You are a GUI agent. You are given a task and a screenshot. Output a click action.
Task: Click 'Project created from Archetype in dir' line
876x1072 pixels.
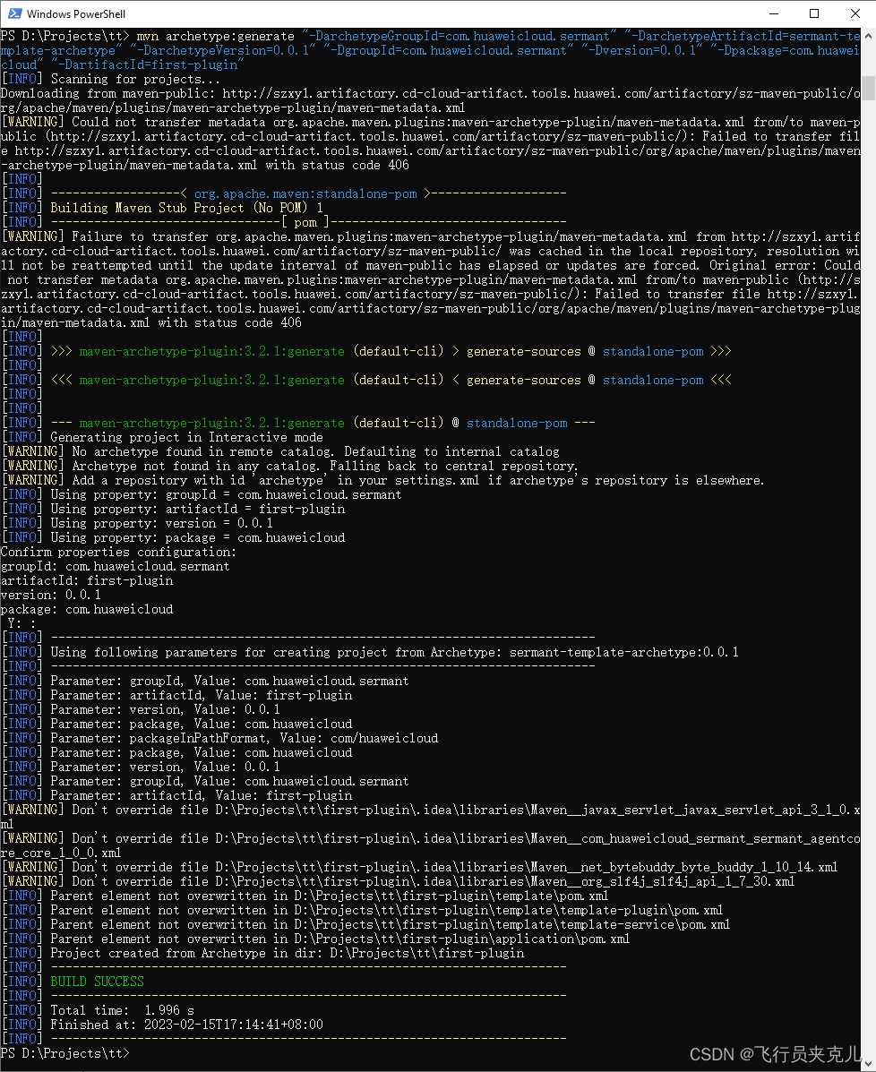pos(262,952)
